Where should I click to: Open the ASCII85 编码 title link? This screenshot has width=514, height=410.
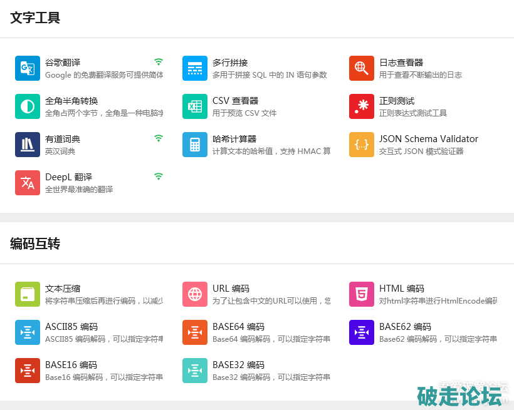71,327
